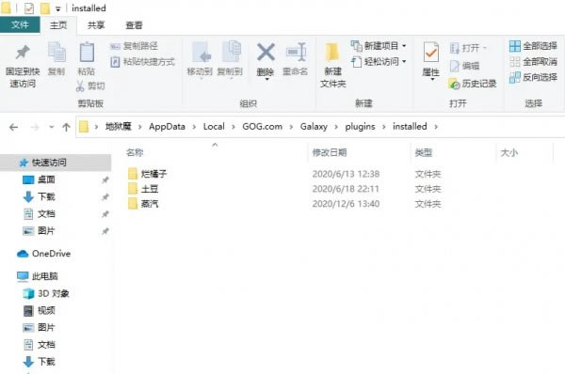
Task: Switch to 主页 (Home) ribbon tab
Action: point(58,25)
